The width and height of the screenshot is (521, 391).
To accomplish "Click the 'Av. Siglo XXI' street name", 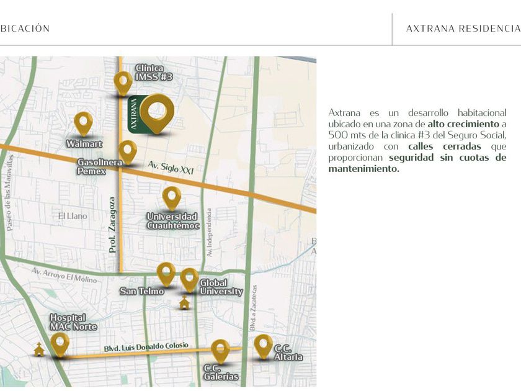I will pyautogui.click(x=171, y=167).
